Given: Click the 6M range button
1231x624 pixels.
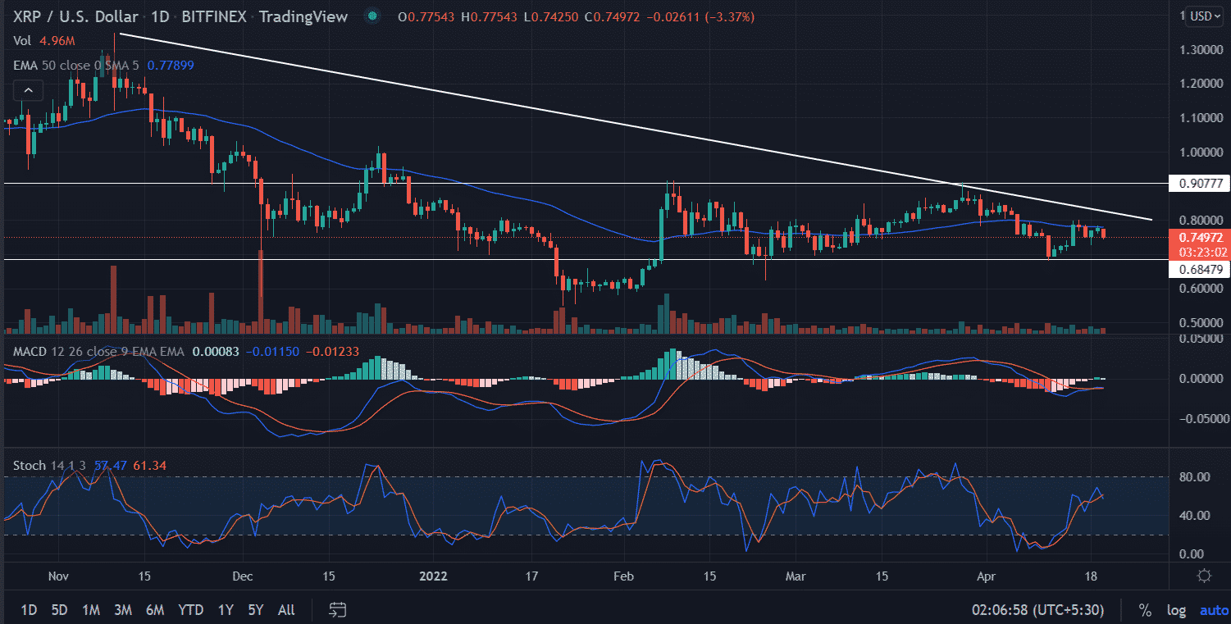Looking at the screenshot, I should click(155, 610).
